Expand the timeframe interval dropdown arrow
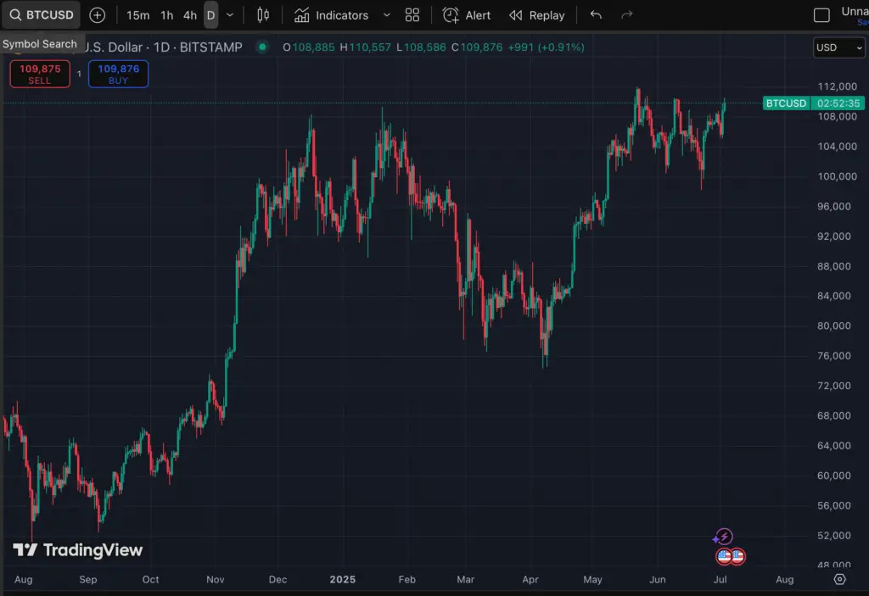869x596 pixels. [x=230, y=15]
